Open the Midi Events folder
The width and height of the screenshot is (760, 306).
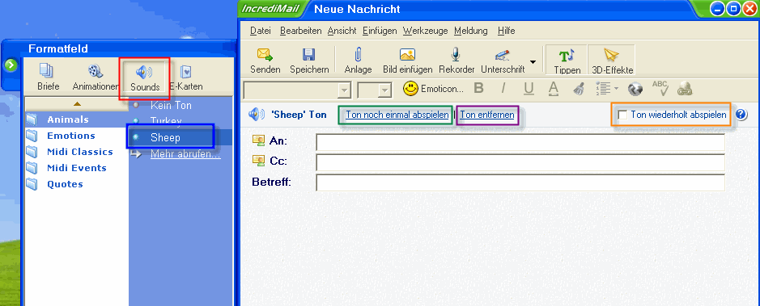coord(77,168)
